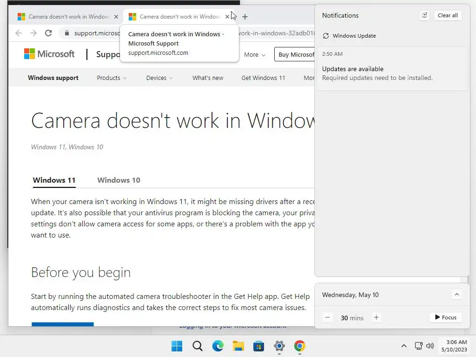Start a Focus session
The image size is (476, 357).
[x=446, y=317]
